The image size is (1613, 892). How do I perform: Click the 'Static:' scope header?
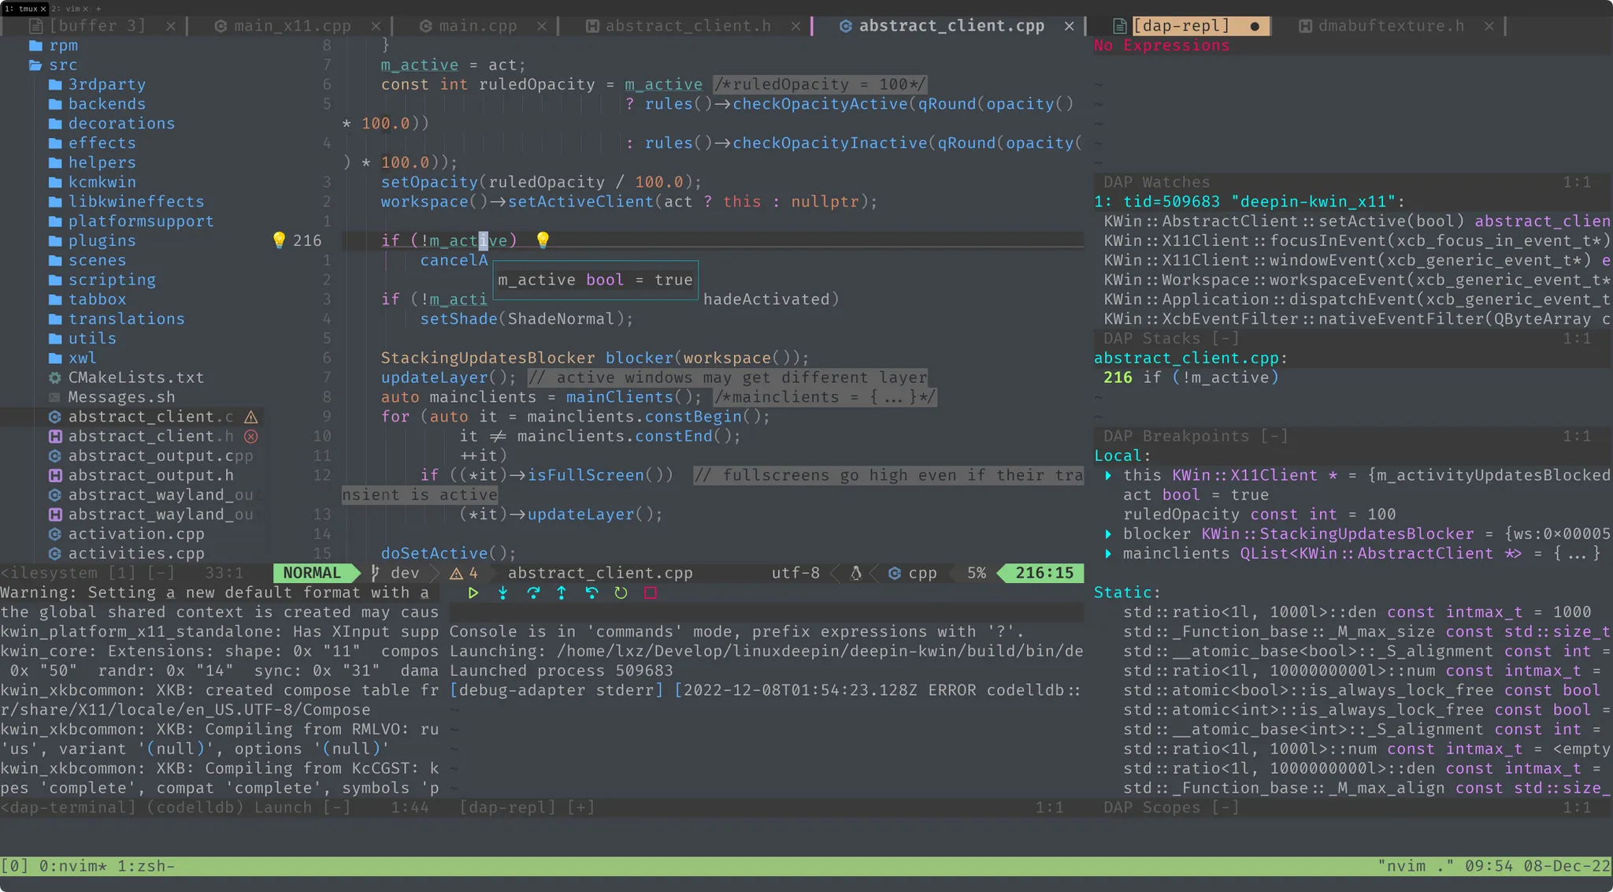pyautogui.click(x=1127, y=593)
